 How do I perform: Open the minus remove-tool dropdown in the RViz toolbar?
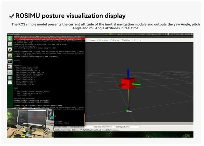[x=138, y=40]
